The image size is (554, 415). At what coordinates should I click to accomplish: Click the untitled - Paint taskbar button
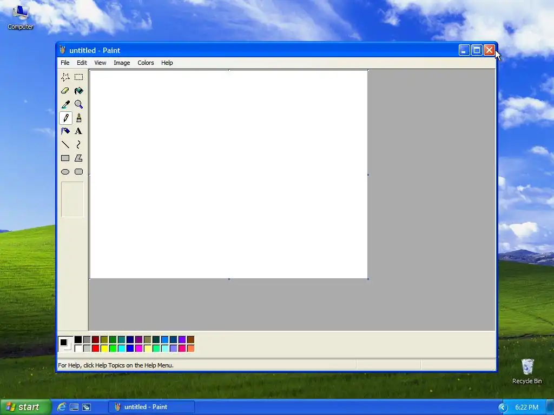(152, 407)
